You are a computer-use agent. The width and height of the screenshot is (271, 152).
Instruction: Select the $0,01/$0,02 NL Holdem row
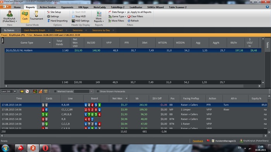coord(133,51)
